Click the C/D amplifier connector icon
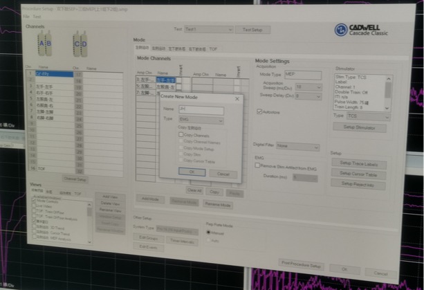The width and height of the screenshot is (424, 290). (x=80, y=46)
